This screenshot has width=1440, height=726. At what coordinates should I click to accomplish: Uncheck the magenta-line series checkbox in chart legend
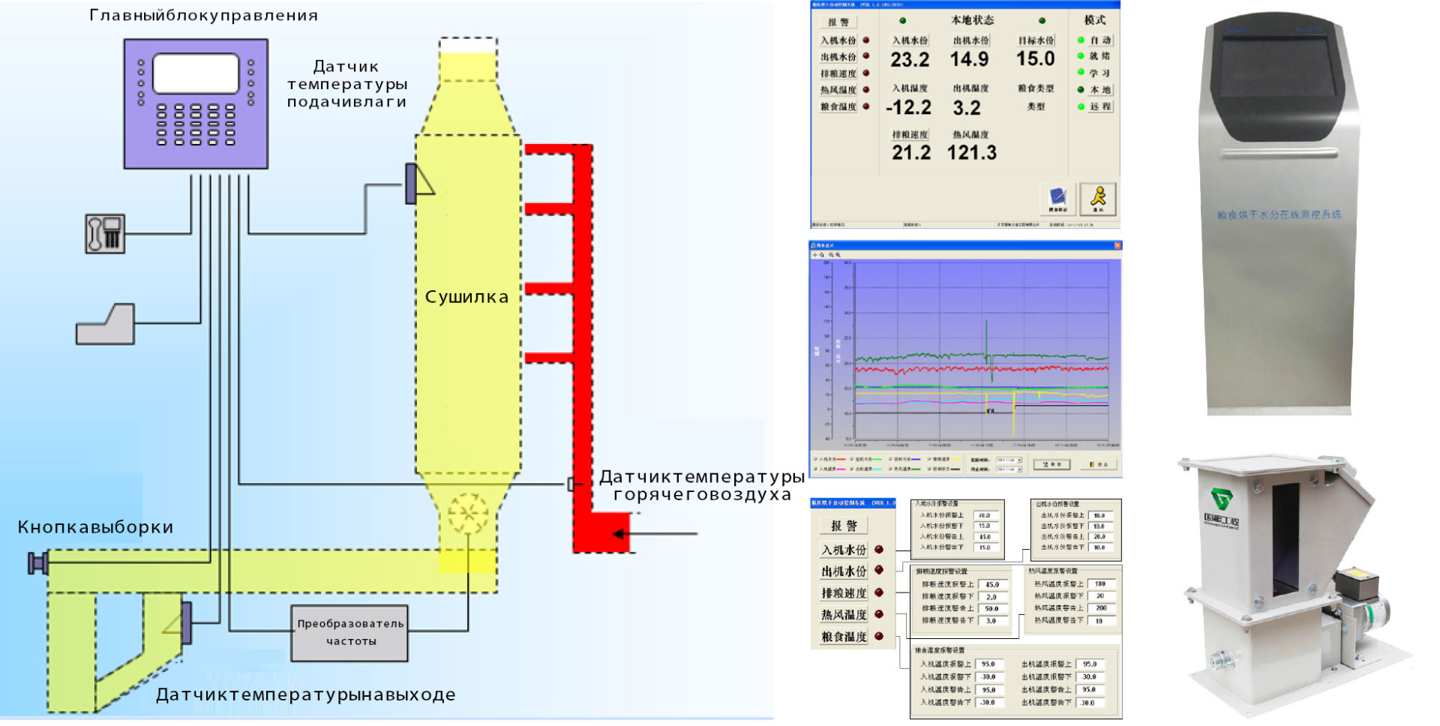(815, 469)
